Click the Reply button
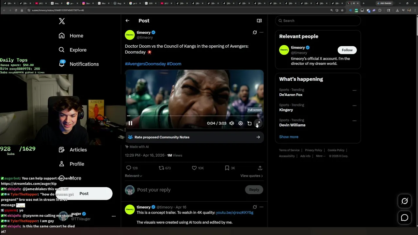 [254, 190]
